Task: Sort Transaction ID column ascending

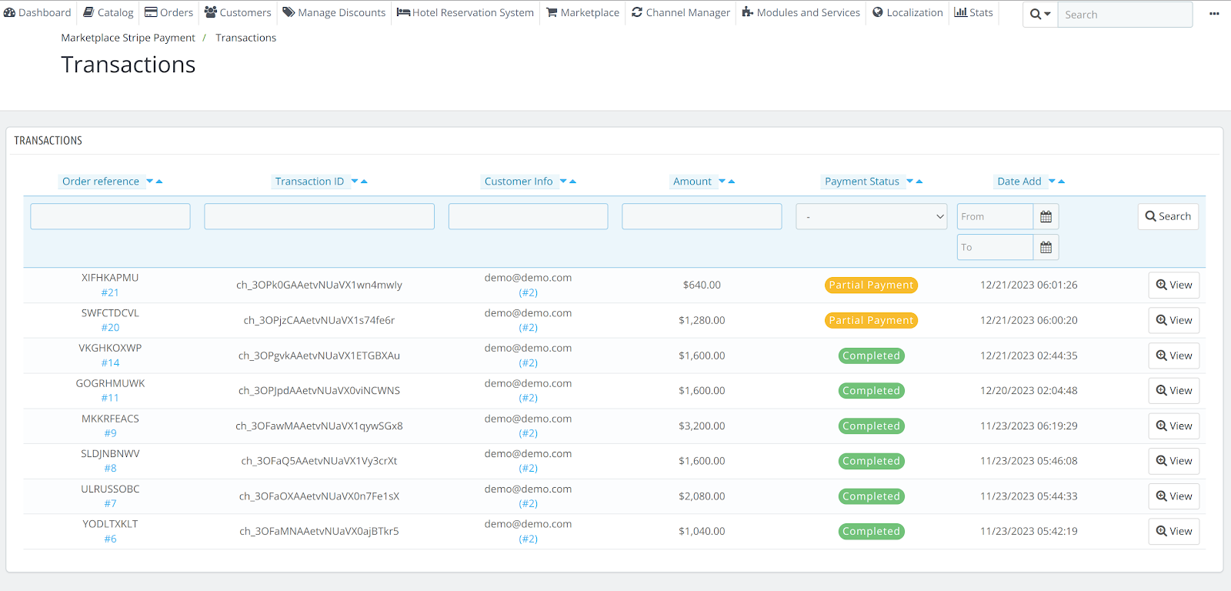Action: tap(364, 182)
